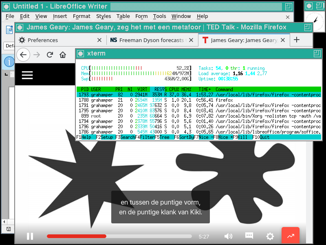Click the red trending arrow button
This screenshot has height=245, width=326.
(x=291, y=236)
